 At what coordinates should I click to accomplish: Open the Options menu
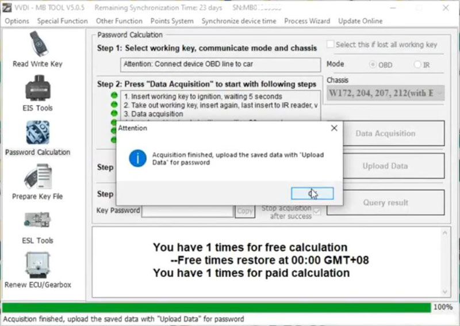[x=17, y=21]
